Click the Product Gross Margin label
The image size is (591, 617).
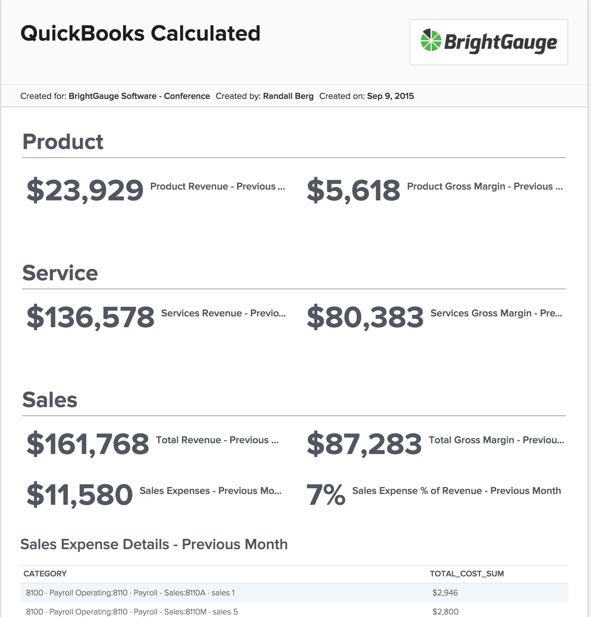(x=485, y=186)
